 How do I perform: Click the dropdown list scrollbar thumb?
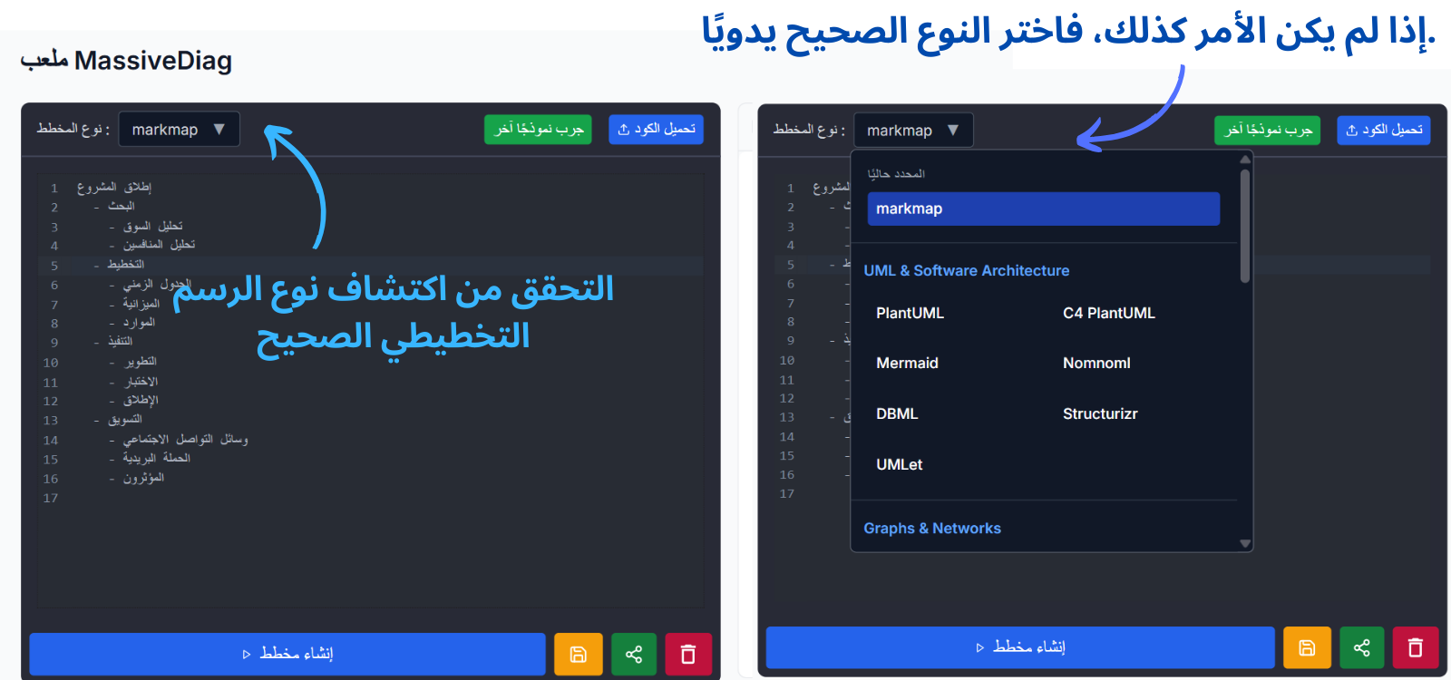point(1245,226)
